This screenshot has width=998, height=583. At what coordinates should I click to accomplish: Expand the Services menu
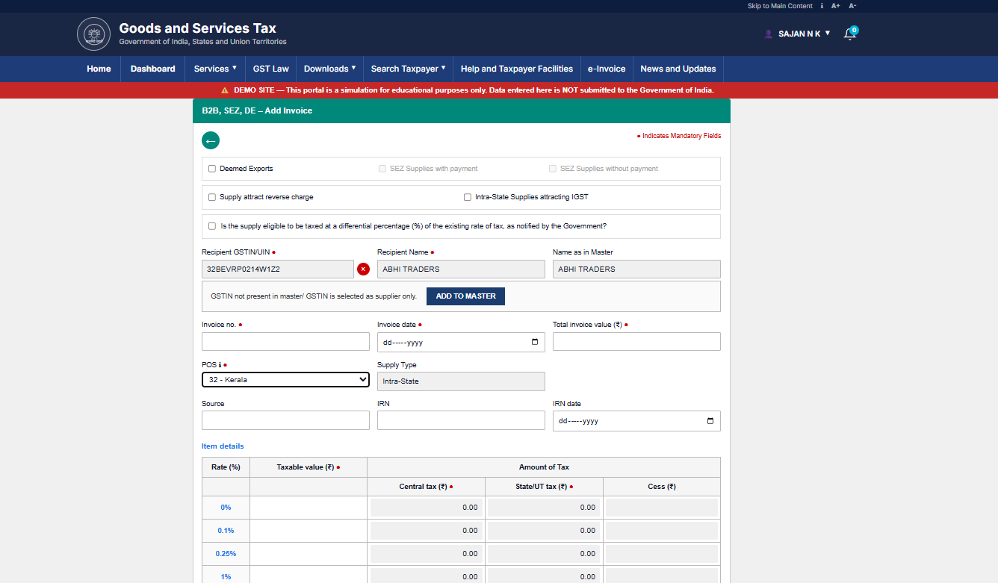pyautogui.click(x=215, y=69)
